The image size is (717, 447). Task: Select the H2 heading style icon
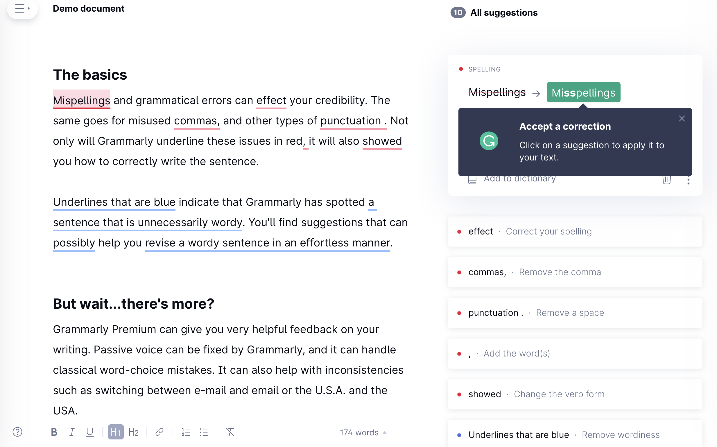click(x=134, y=432)
